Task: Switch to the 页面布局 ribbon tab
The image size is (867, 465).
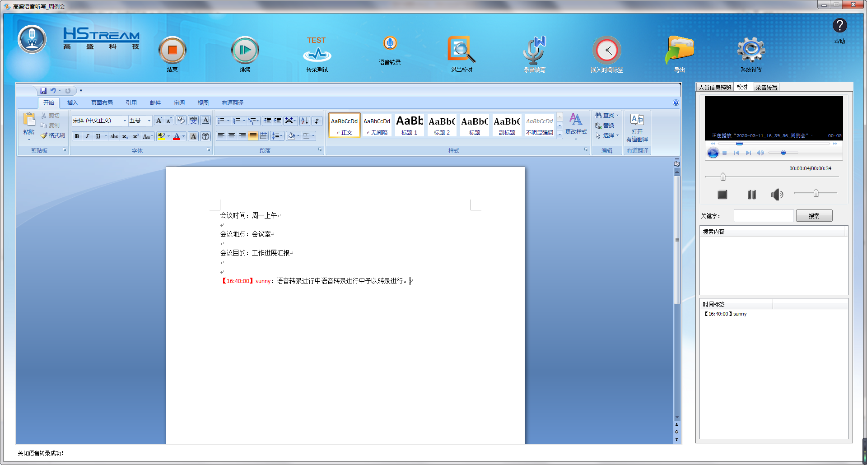Action: coord(102,103)
